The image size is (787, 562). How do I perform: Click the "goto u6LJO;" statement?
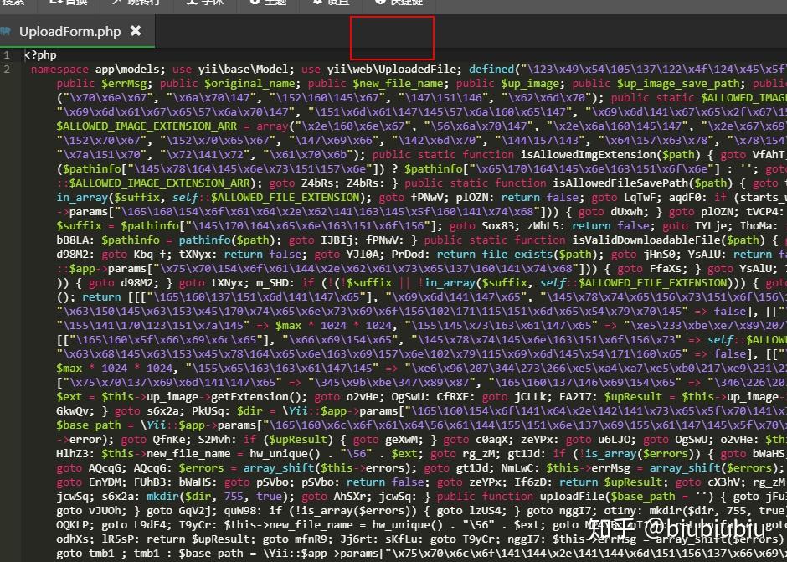coord(601,440)
